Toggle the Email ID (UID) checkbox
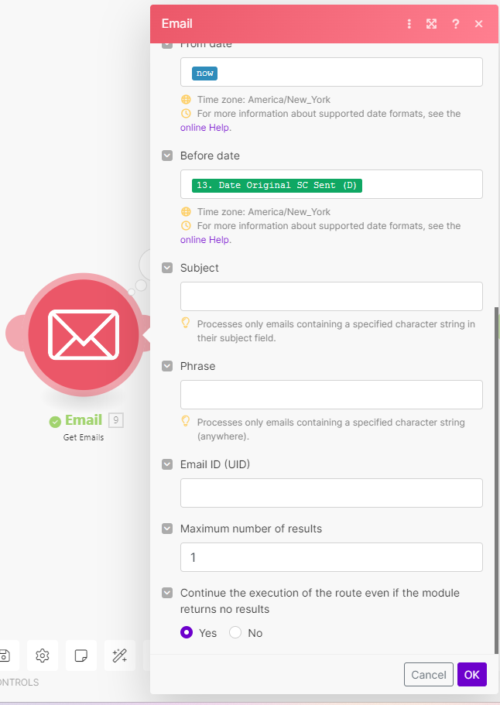 [167, 464]
